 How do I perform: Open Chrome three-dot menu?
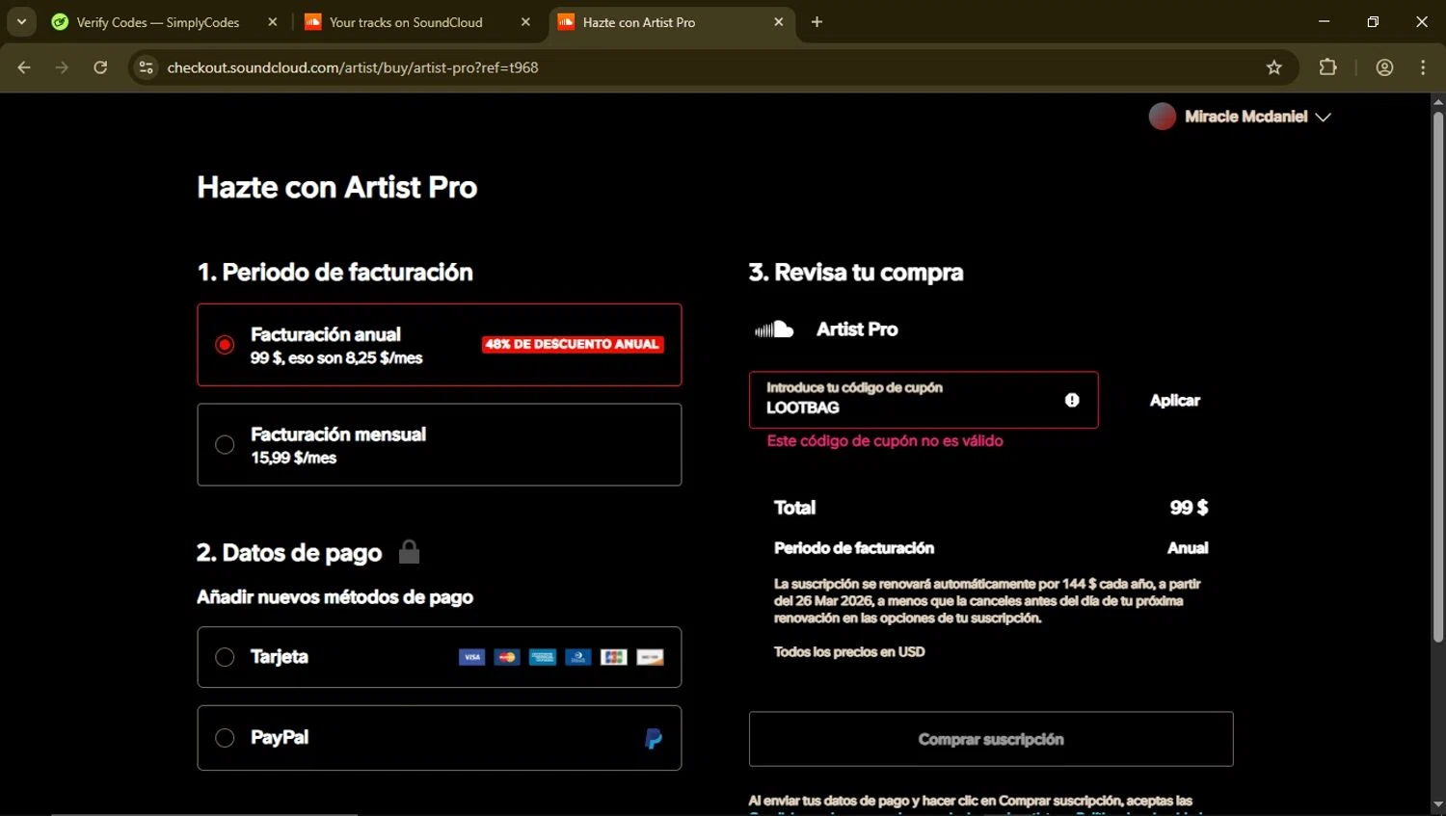pyautogui.click(x=1423, y=67)
